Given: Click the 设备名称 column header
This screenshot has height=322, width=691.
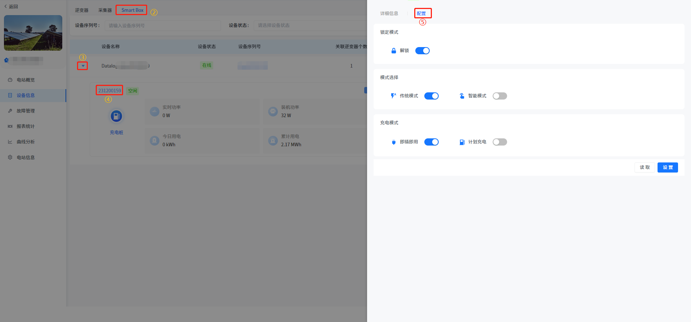Looking at the screenshot, I should [110, 46].
